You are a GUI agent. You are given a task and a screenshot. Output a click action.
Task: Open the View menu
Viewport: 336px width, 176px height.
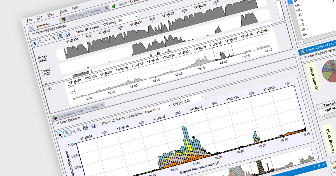click(x=51, y=14)
